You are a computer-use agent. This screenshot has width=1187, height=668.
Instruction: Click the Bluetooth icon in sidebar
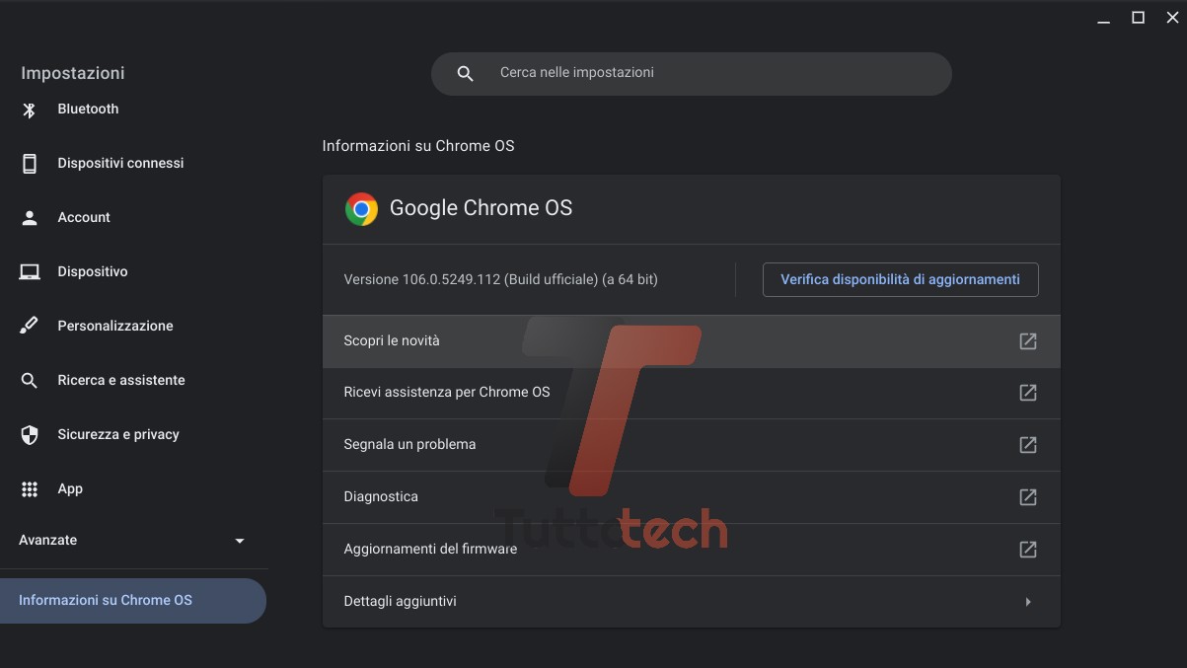30,110
